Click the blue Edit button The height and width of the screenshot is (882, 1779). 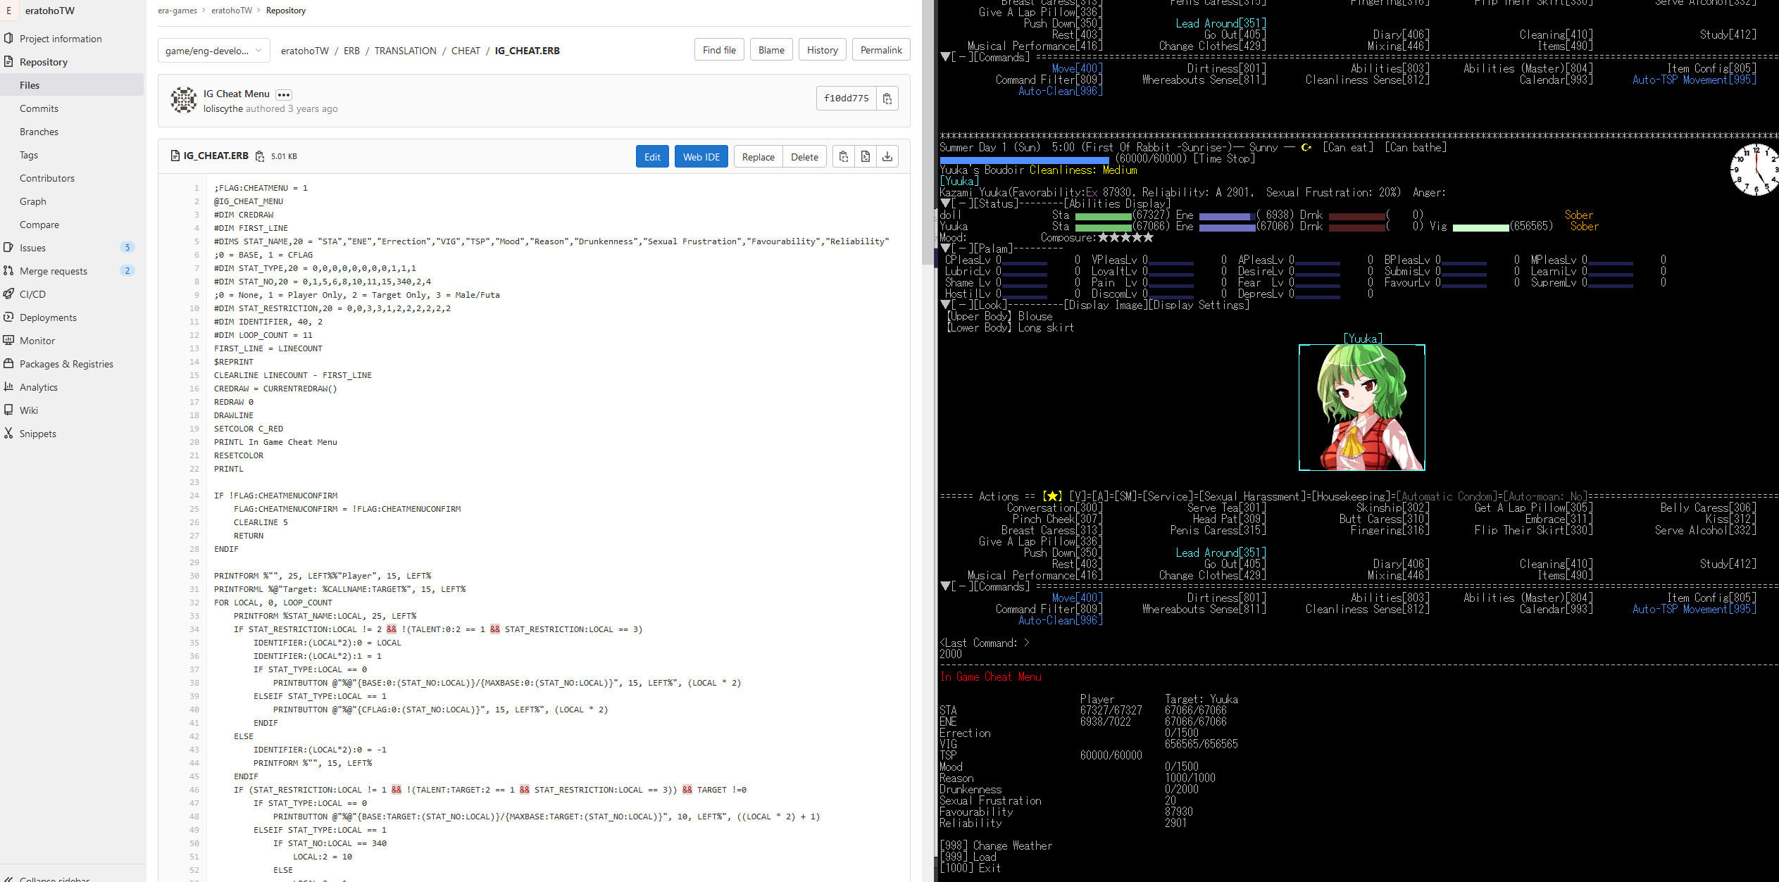652,156
